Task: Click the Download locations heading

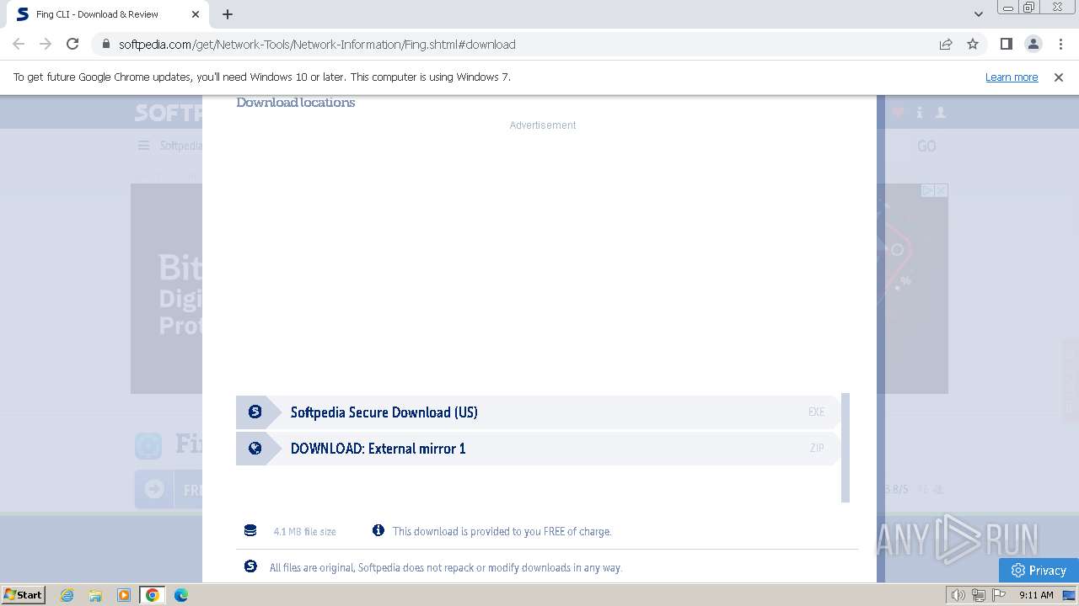Action: pyautogui.click(x=295, y=103)
